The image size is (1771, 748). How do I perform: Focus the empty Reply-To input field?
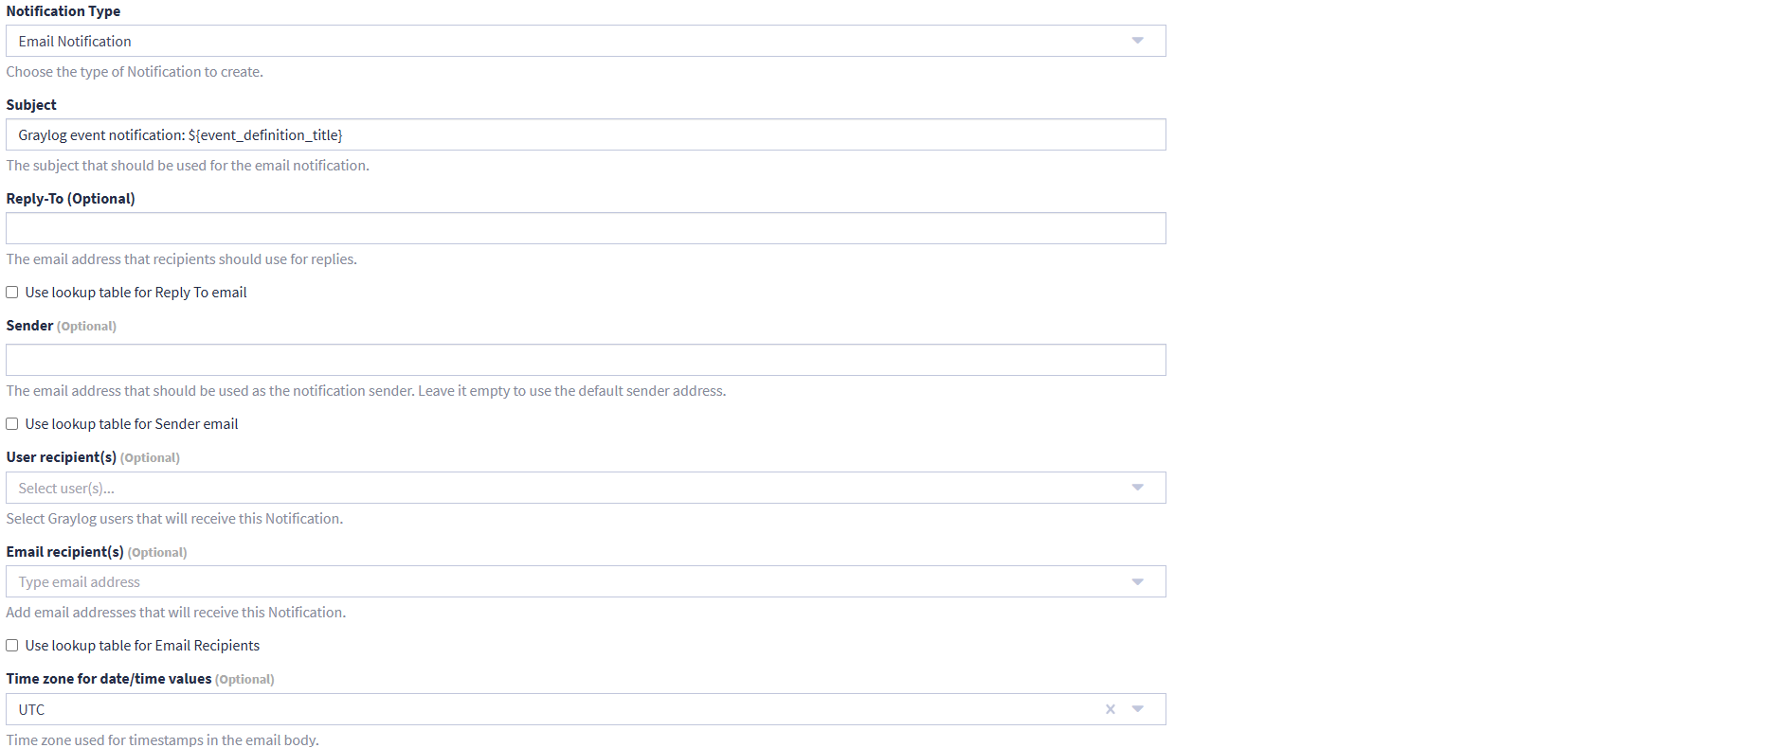585,228
